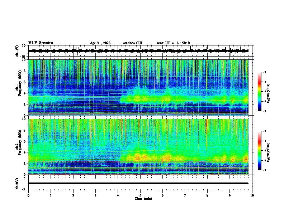Click time axis tick label "10" at bottom
284x219 pixels.
pyautogui.click(x=252, y=195)
